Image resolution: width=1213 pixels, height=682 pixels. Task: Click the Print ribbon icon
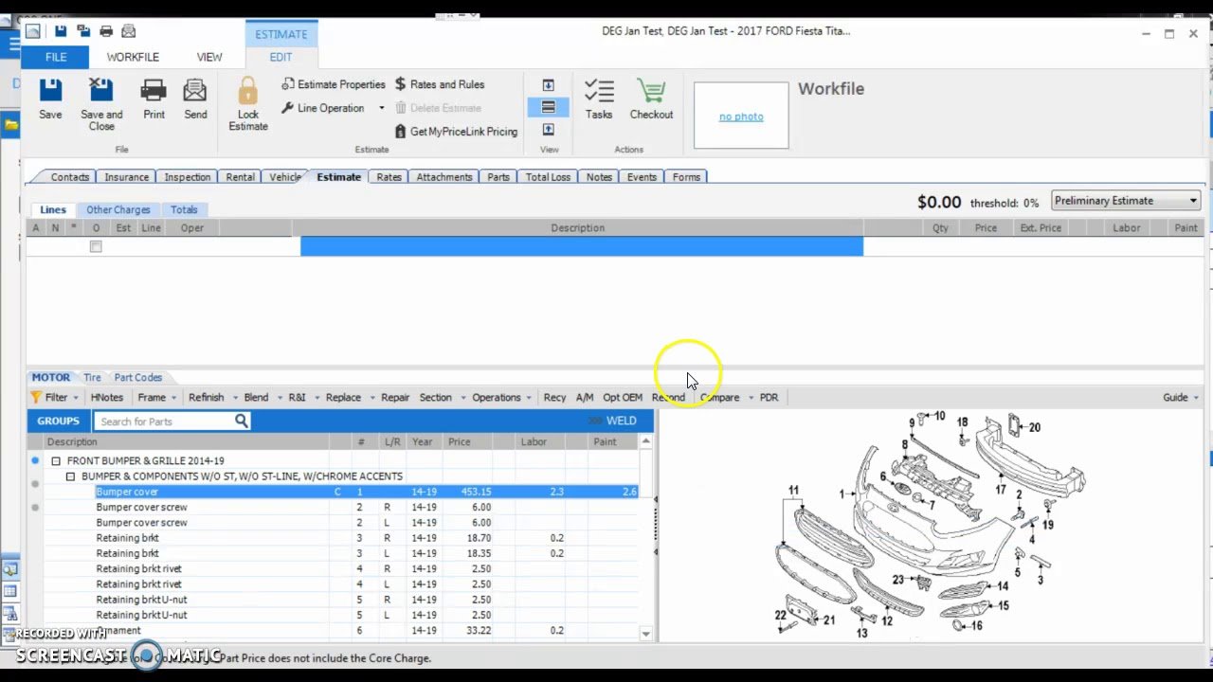coord(154,91)
